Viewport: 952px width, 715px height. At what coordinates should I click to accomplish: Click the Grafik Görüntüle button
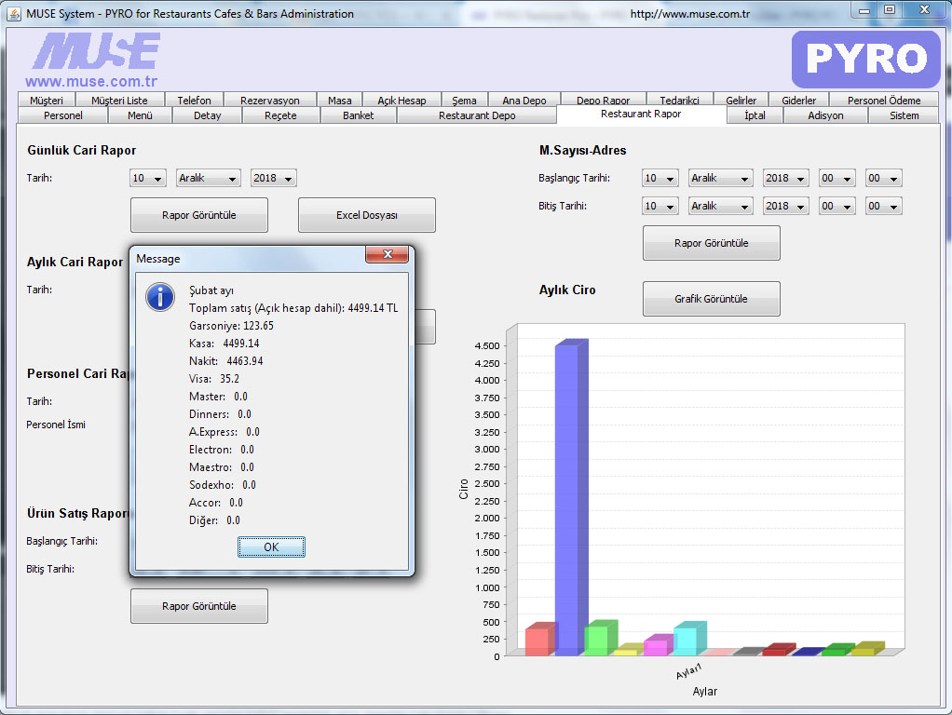[712, 299]
